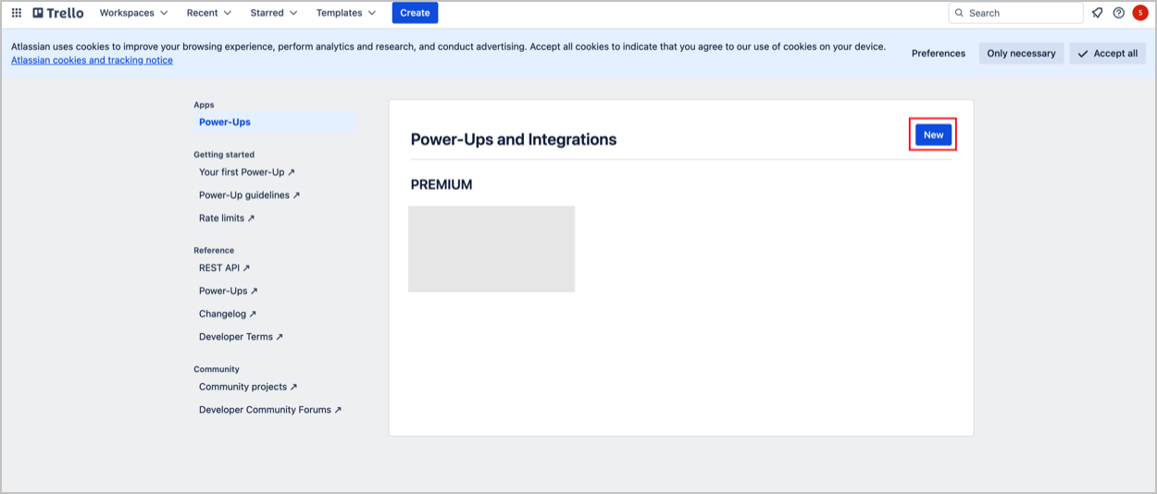Open cookie Preferences
Screen dimensions: 1157x494
(939, 54)
